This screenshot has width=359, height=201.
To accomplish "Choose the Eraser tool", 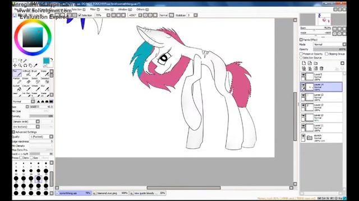I will click(26, 80).
